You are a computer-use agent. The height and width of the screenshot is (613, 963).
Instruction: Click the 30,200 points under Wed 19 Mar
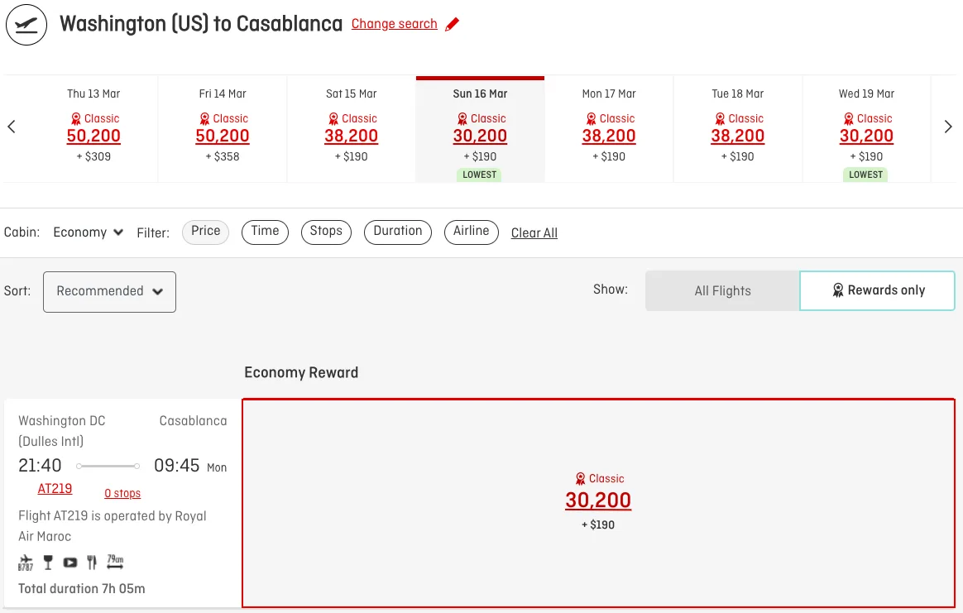pos(866,136)
